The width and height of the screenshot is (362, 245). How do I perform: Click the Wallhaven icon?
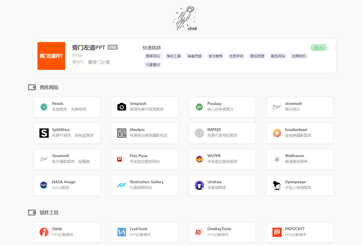[x=277, y=159]
